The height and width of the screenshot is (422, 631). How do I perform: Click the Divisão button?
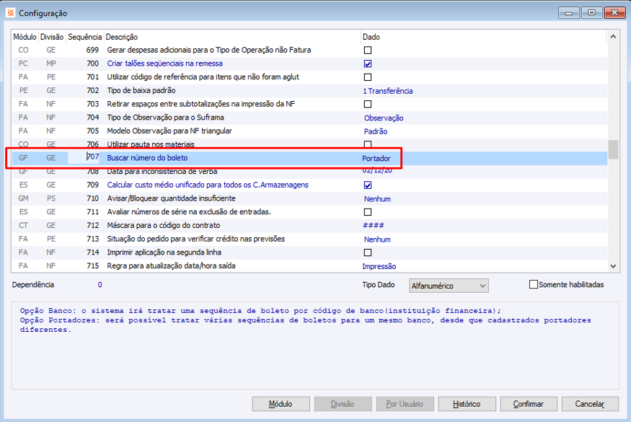343,404
